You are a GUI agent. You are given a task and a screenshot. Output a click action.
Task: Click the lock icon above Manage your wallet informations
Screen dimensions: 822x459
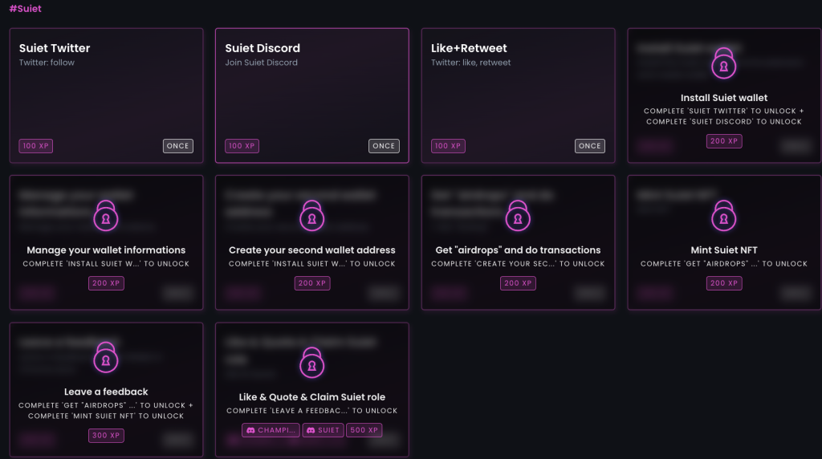coord(106,215)
